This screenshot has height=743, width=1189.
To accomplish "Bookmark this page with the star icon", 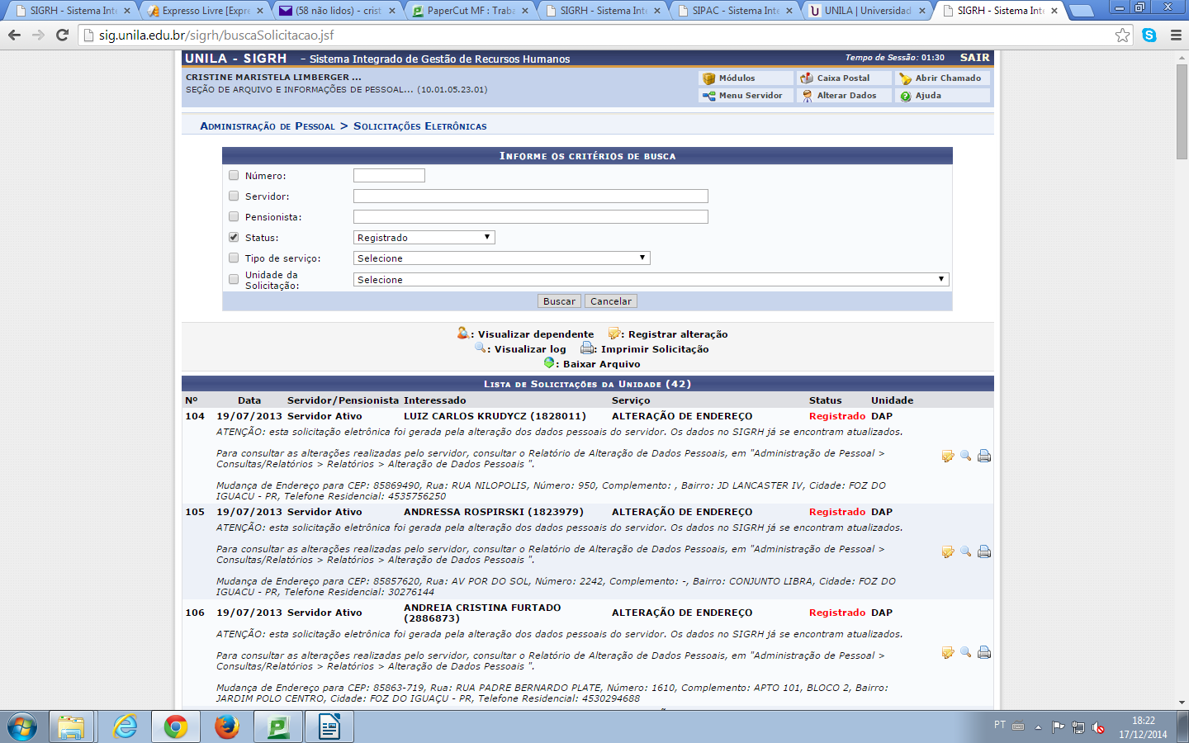I will (1122, 35).
